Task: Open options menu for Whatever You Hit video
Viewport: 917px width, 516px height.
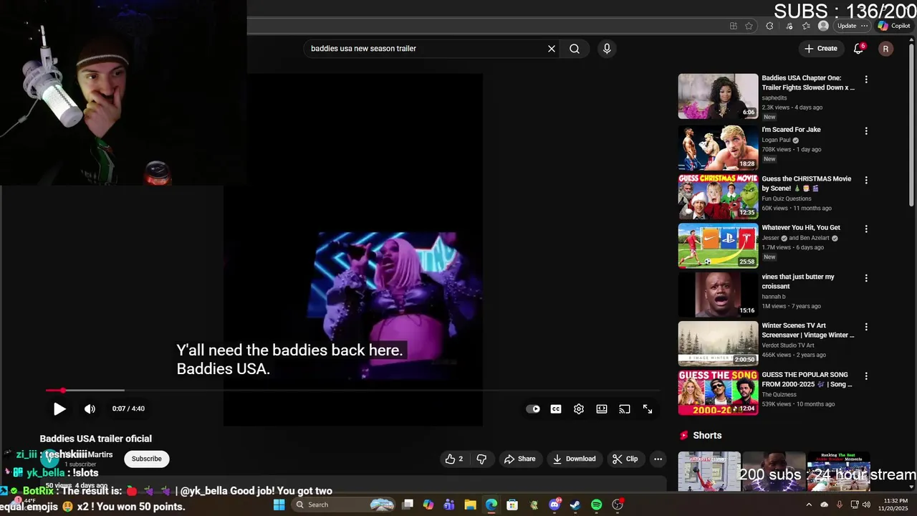Action: pyautogui.click(x=866, y=229)
